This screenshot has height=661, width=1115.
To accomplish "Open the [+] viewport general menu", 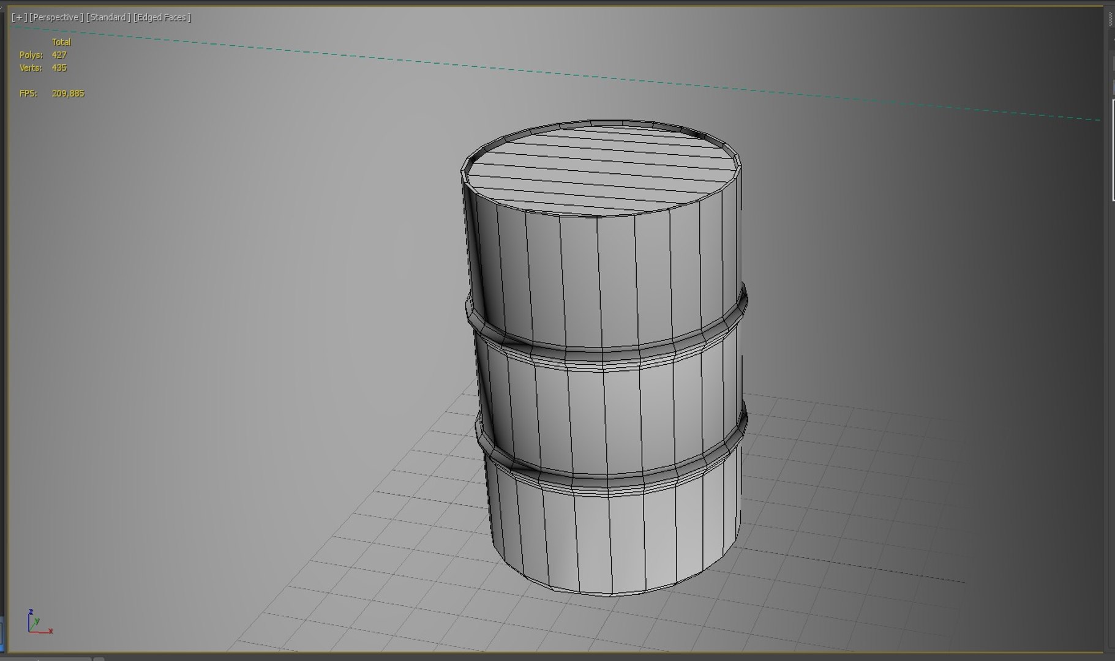I will pos(19,17).
